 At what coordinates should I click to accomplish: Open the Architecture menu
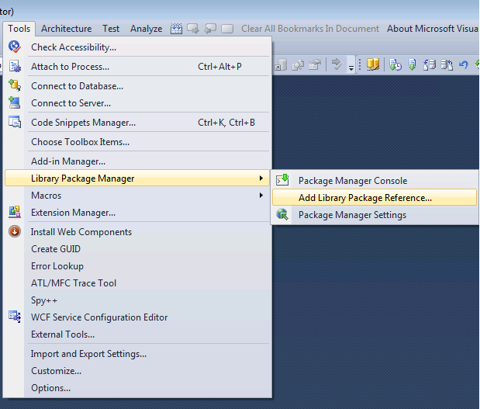(66, 29)
